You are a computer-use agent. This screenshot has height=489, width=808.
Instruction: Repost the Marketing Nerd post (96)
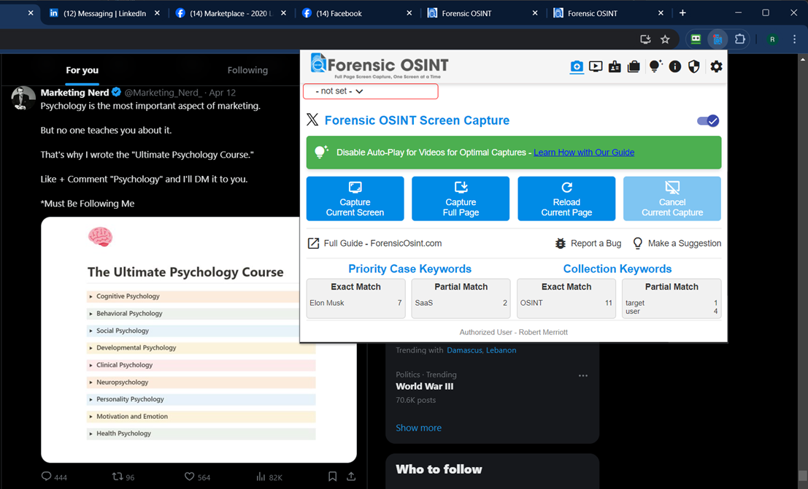pyautogui.click(x=123, y=477)
